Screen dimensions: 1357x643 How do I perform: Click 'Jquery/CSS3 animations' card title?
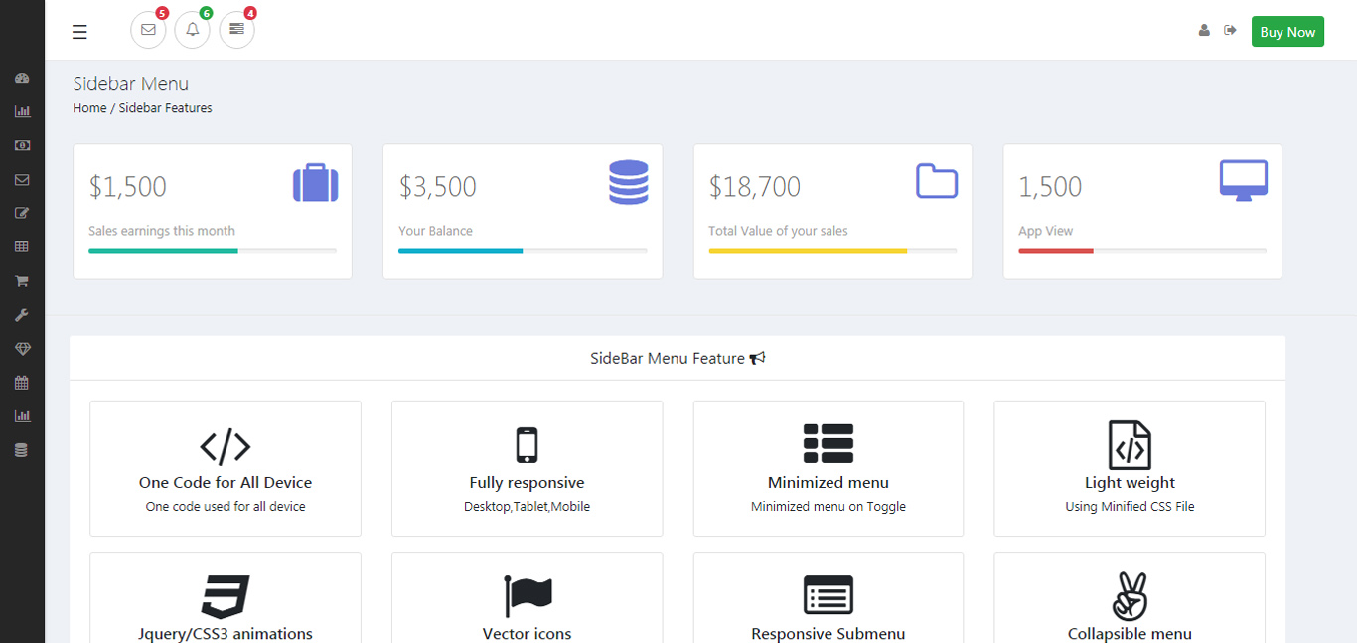[x=226, y=634]
